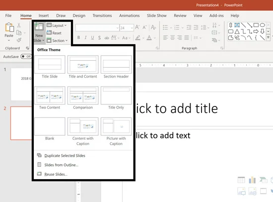Open the Layout dropdown

[x=57, y=25]
